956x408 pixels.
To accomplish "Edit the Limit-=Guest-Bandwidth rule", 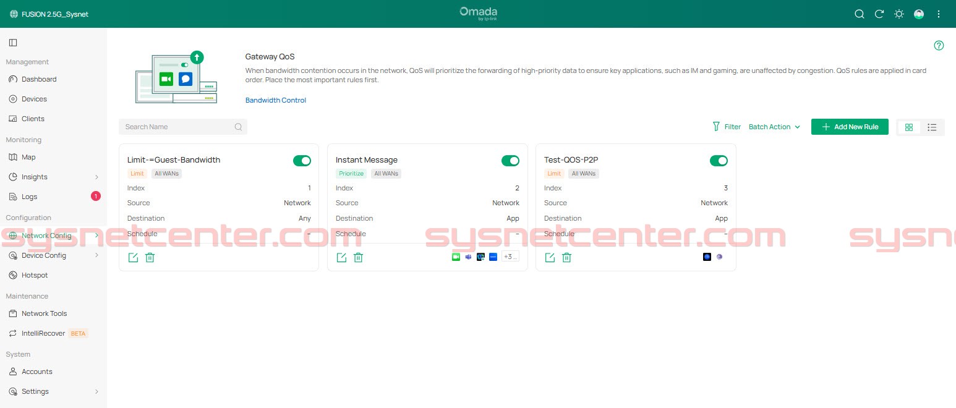I will point(133,258).
